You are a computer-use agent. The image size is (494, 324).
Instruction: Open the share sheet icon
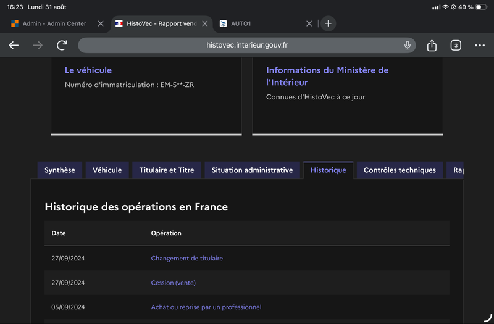(432, 45)
